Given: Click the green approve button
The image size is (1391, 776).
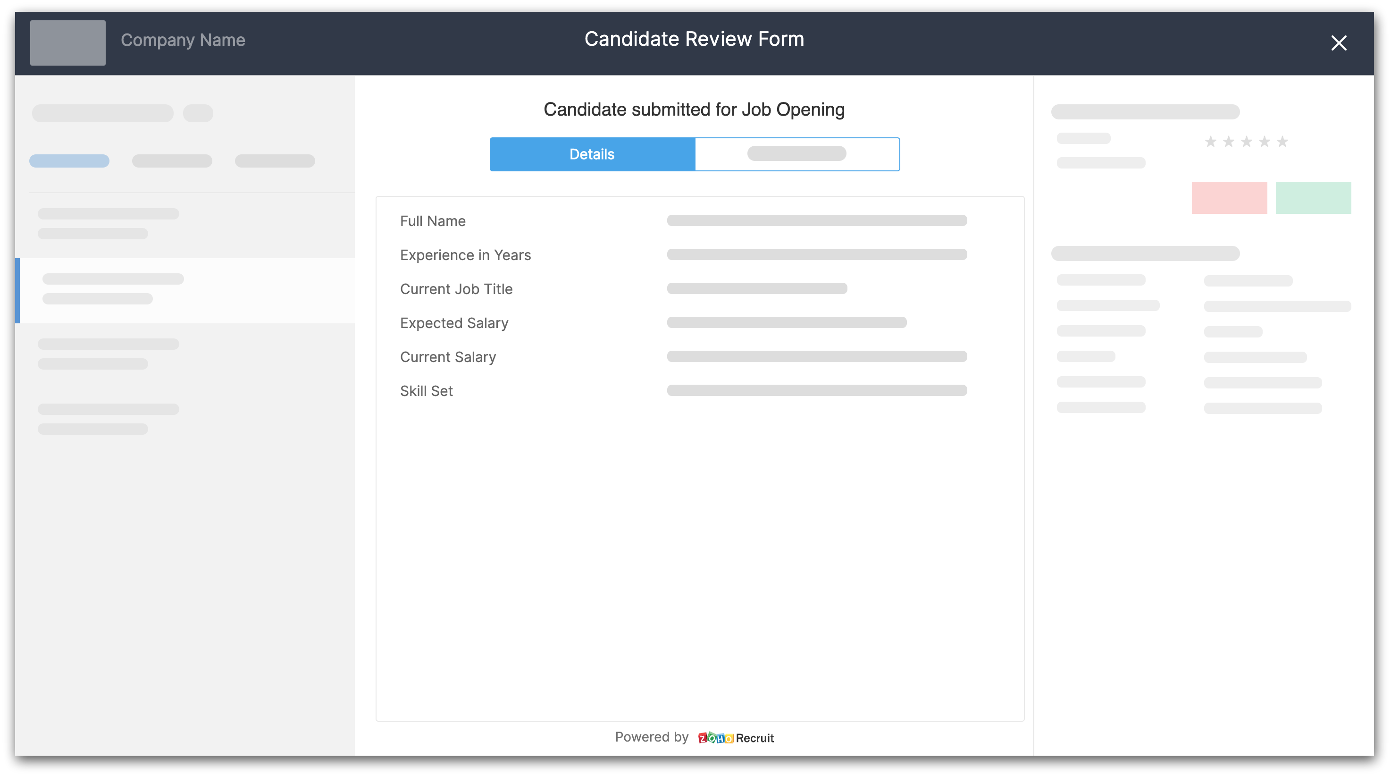Looking at the screenshot, I should pyautogui.click(x=1313, y=198).
